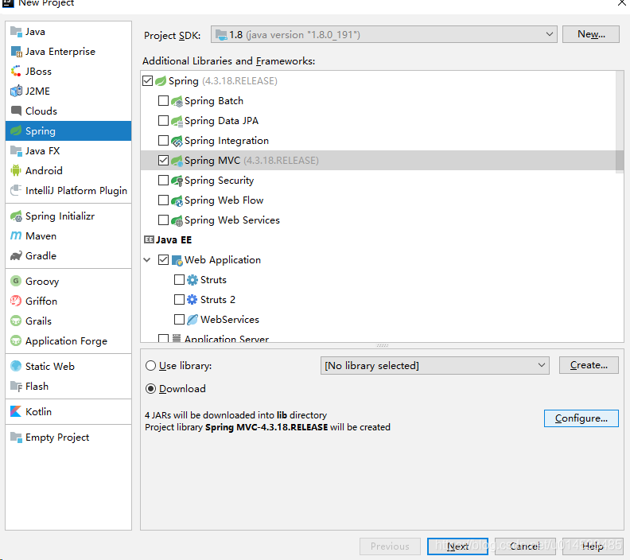Choose the Android robot icon
The height and width of the screenshot is (560, 630).
(16, 171)
